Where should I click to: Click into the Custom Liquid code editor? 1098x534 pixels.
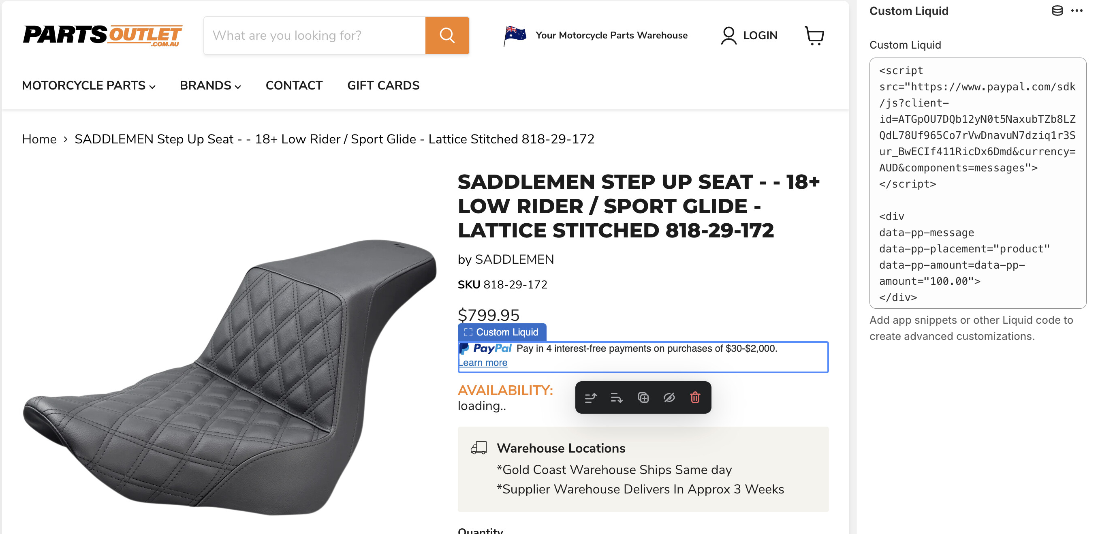point(977,183)
